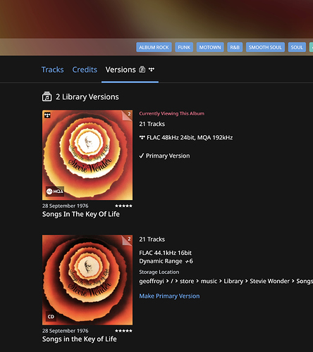Viewport: 313px width, 352px height.
Task: Click disc count corner on CD cover
Action: click(128, 239)
